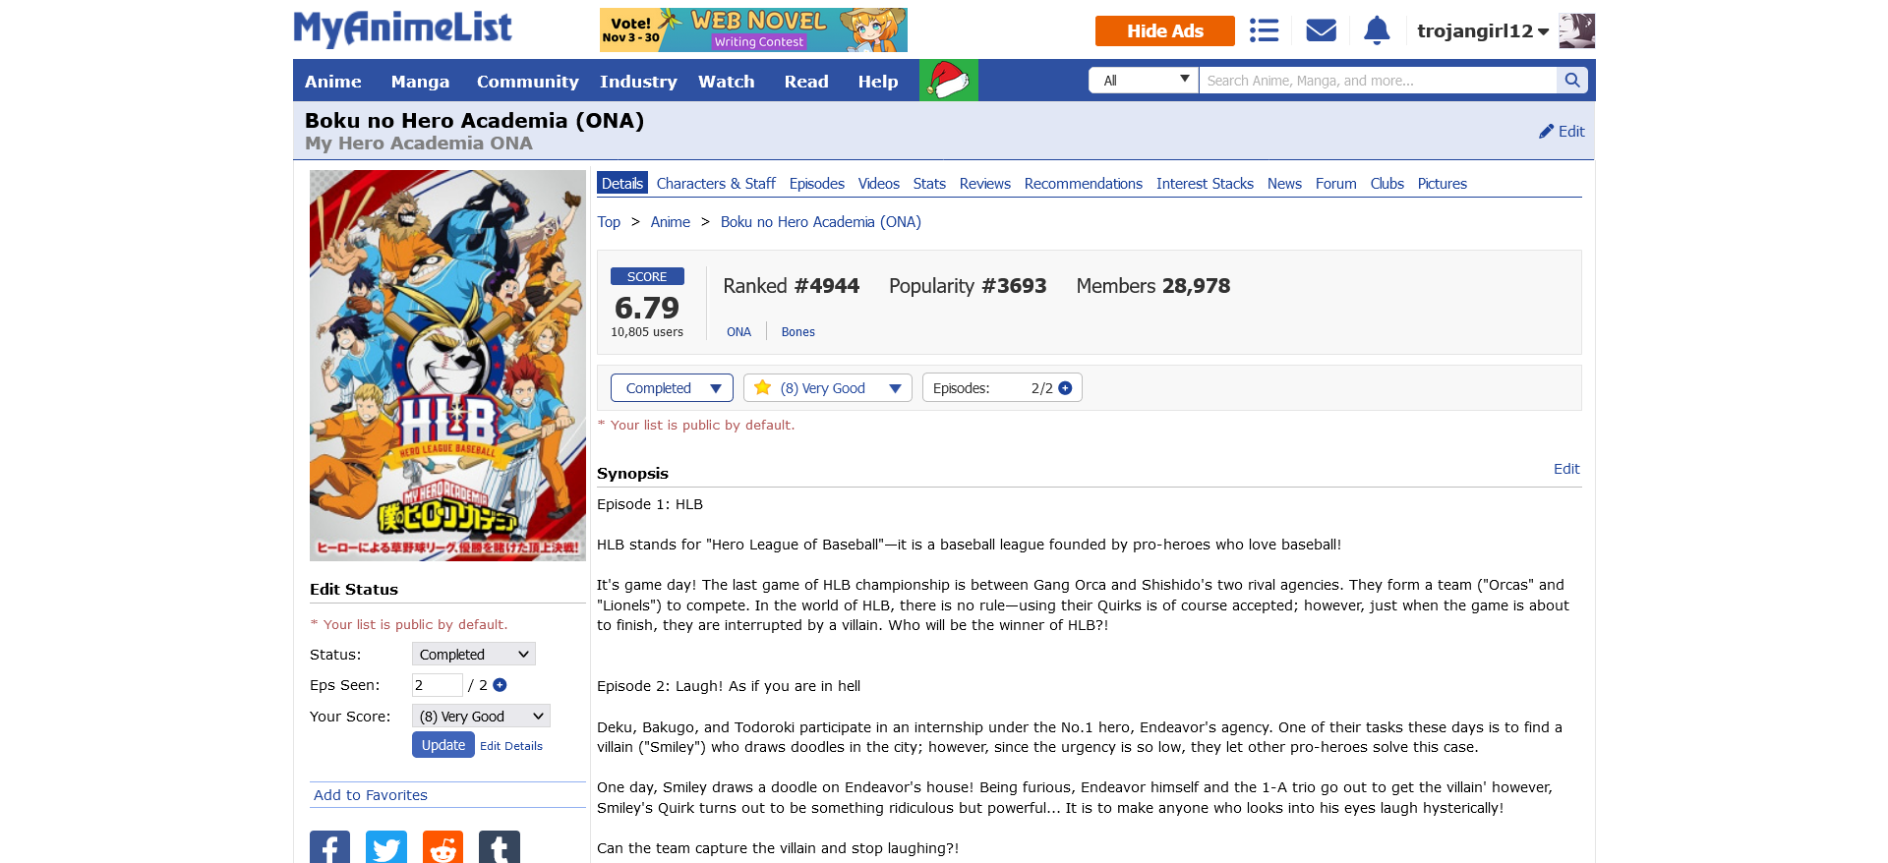Open the (8) Very Good rating dropdown
Screen dimensions: 1888x863
(x=828, y=388)
